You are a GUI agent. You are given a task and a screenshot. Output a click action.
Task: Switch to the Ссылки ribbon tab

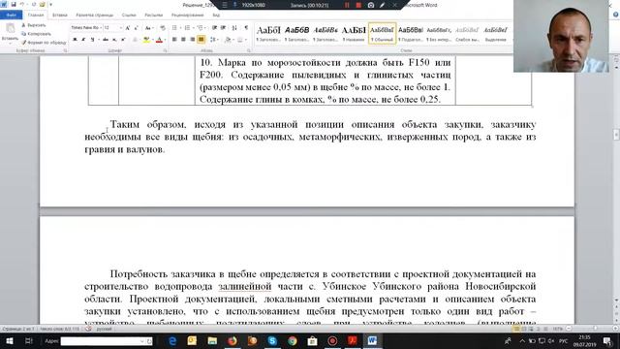[x=129, y=16]
